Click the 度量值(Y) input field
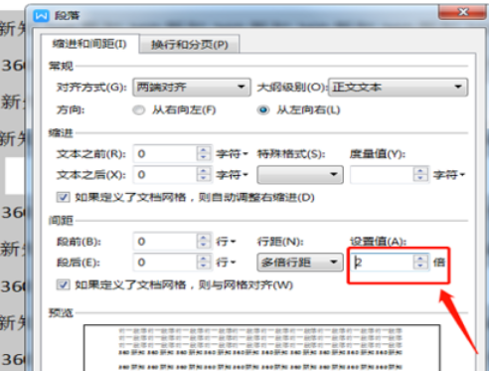 [382, 174]
